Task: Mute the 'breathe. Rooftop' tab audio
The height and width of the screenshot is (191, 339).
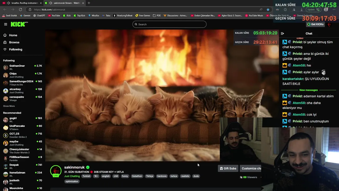Action: pos(8,3)
